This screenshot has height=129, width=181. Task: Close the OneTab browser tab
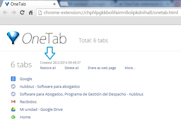(x=54, y=4)
